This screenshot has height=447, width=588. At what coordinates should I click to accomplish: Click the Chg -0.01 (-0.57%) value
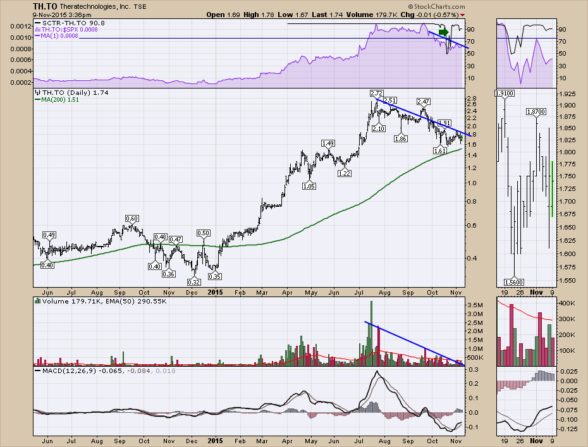tap(430, 15)
